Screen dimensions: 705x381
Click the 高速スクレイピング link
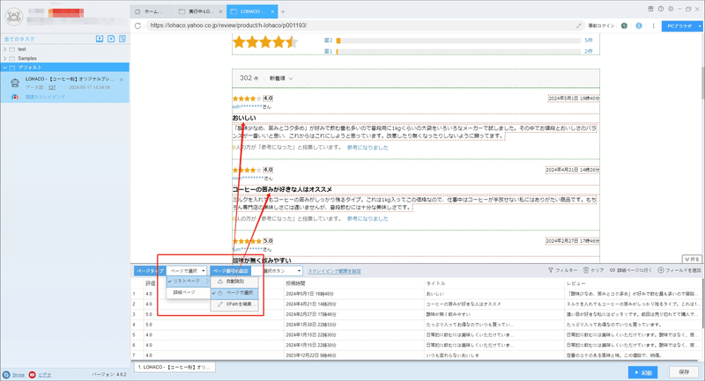[45, 97]
